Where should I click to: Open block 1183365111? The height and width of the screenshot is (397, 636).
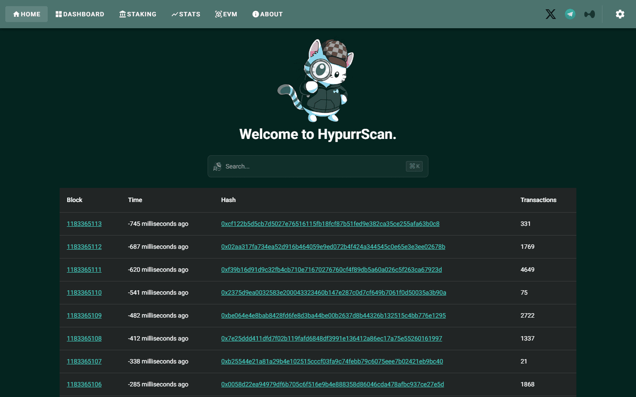coord(84,270)
